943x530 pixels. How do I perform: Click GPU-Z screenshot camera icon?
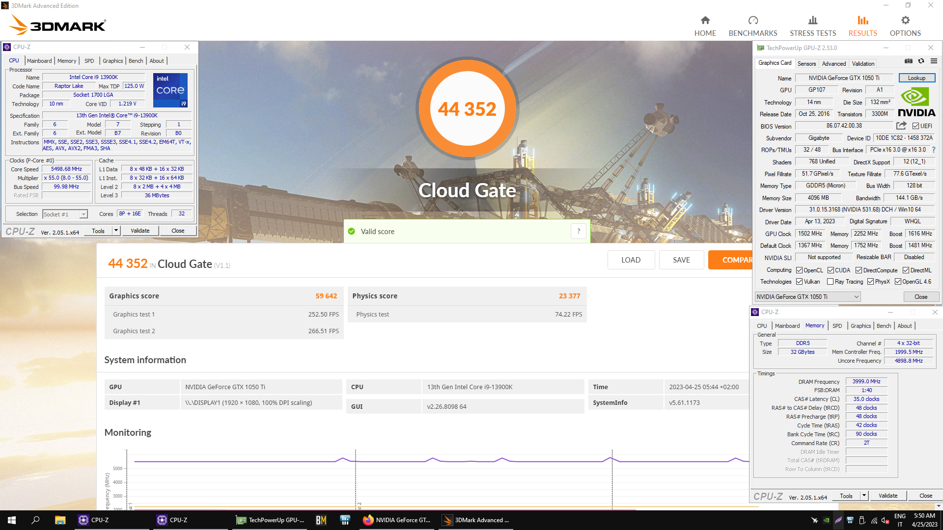coord(909,61)
